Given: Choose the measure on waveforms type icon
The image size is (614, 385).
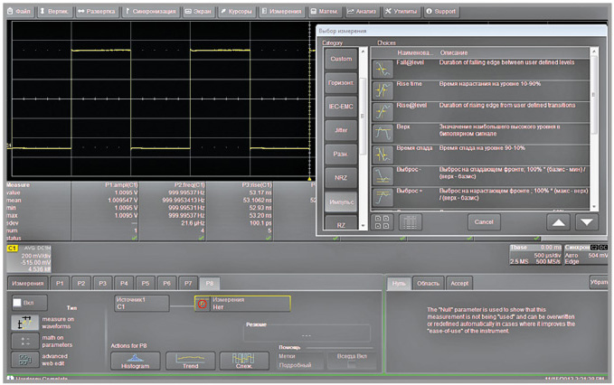Looking at the screenshot, I should tap(24, 322).
